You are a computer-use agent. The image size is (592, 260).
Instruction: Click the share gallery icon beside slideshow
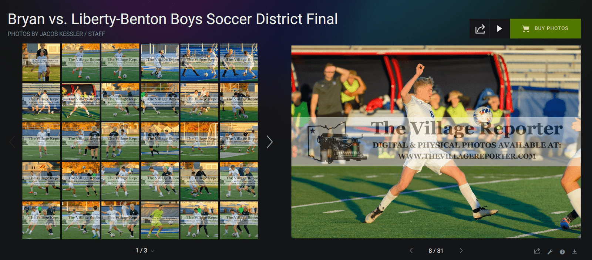tap(480, 29)
